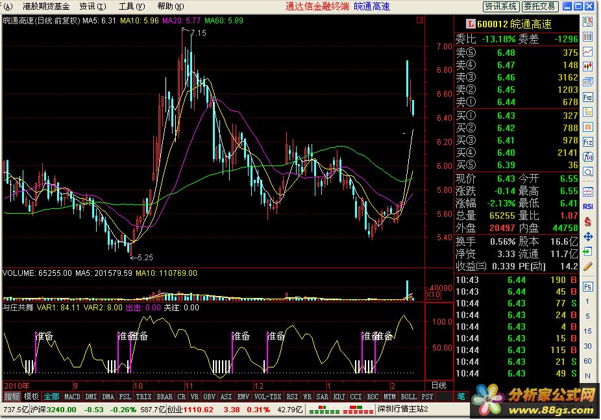
Task: Click the 日线 period label
Action: (x=439, y=386)
